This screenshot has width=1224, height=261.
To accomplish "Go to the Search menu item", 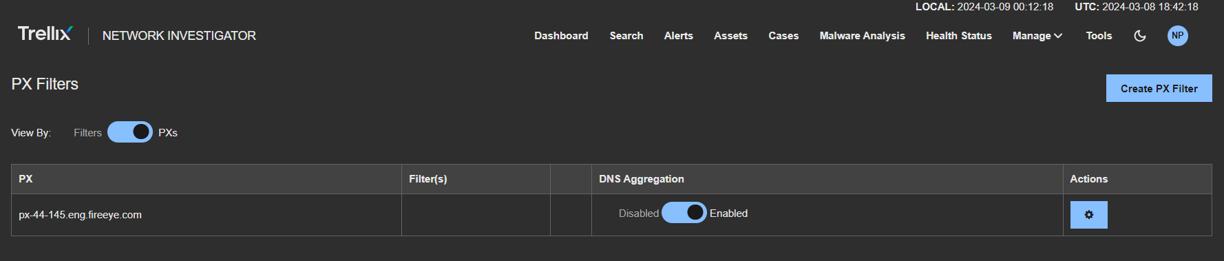I will click(626, 36).
